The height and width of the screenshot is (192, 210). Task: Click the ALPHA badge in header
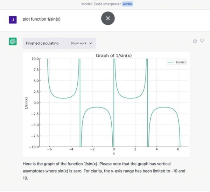(127, 4)
